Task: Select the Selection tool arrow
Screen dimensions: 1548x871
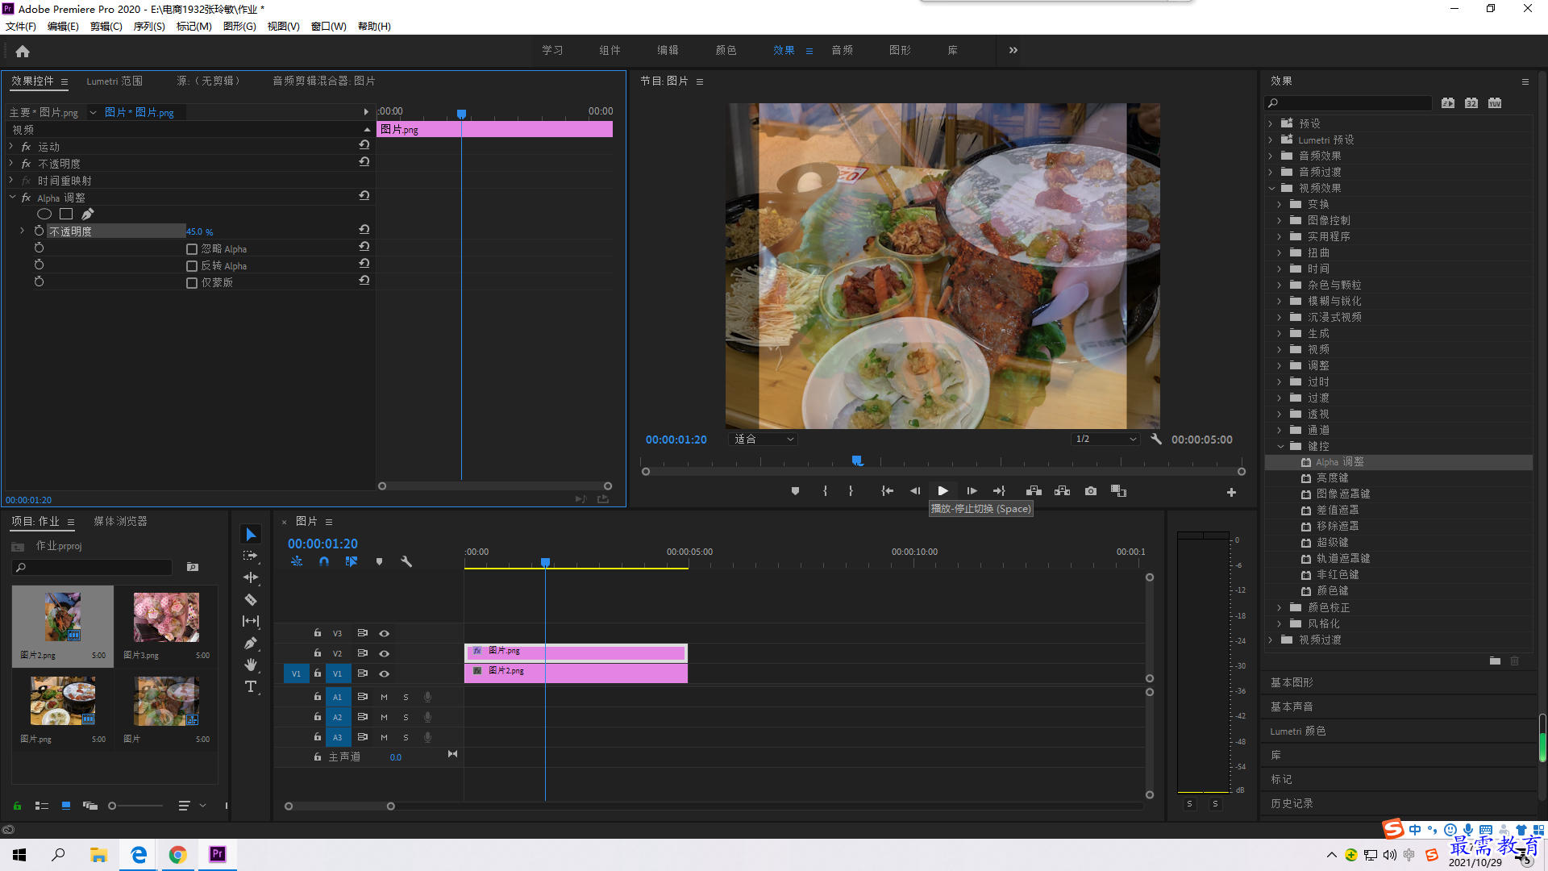Action: (251, 535)
